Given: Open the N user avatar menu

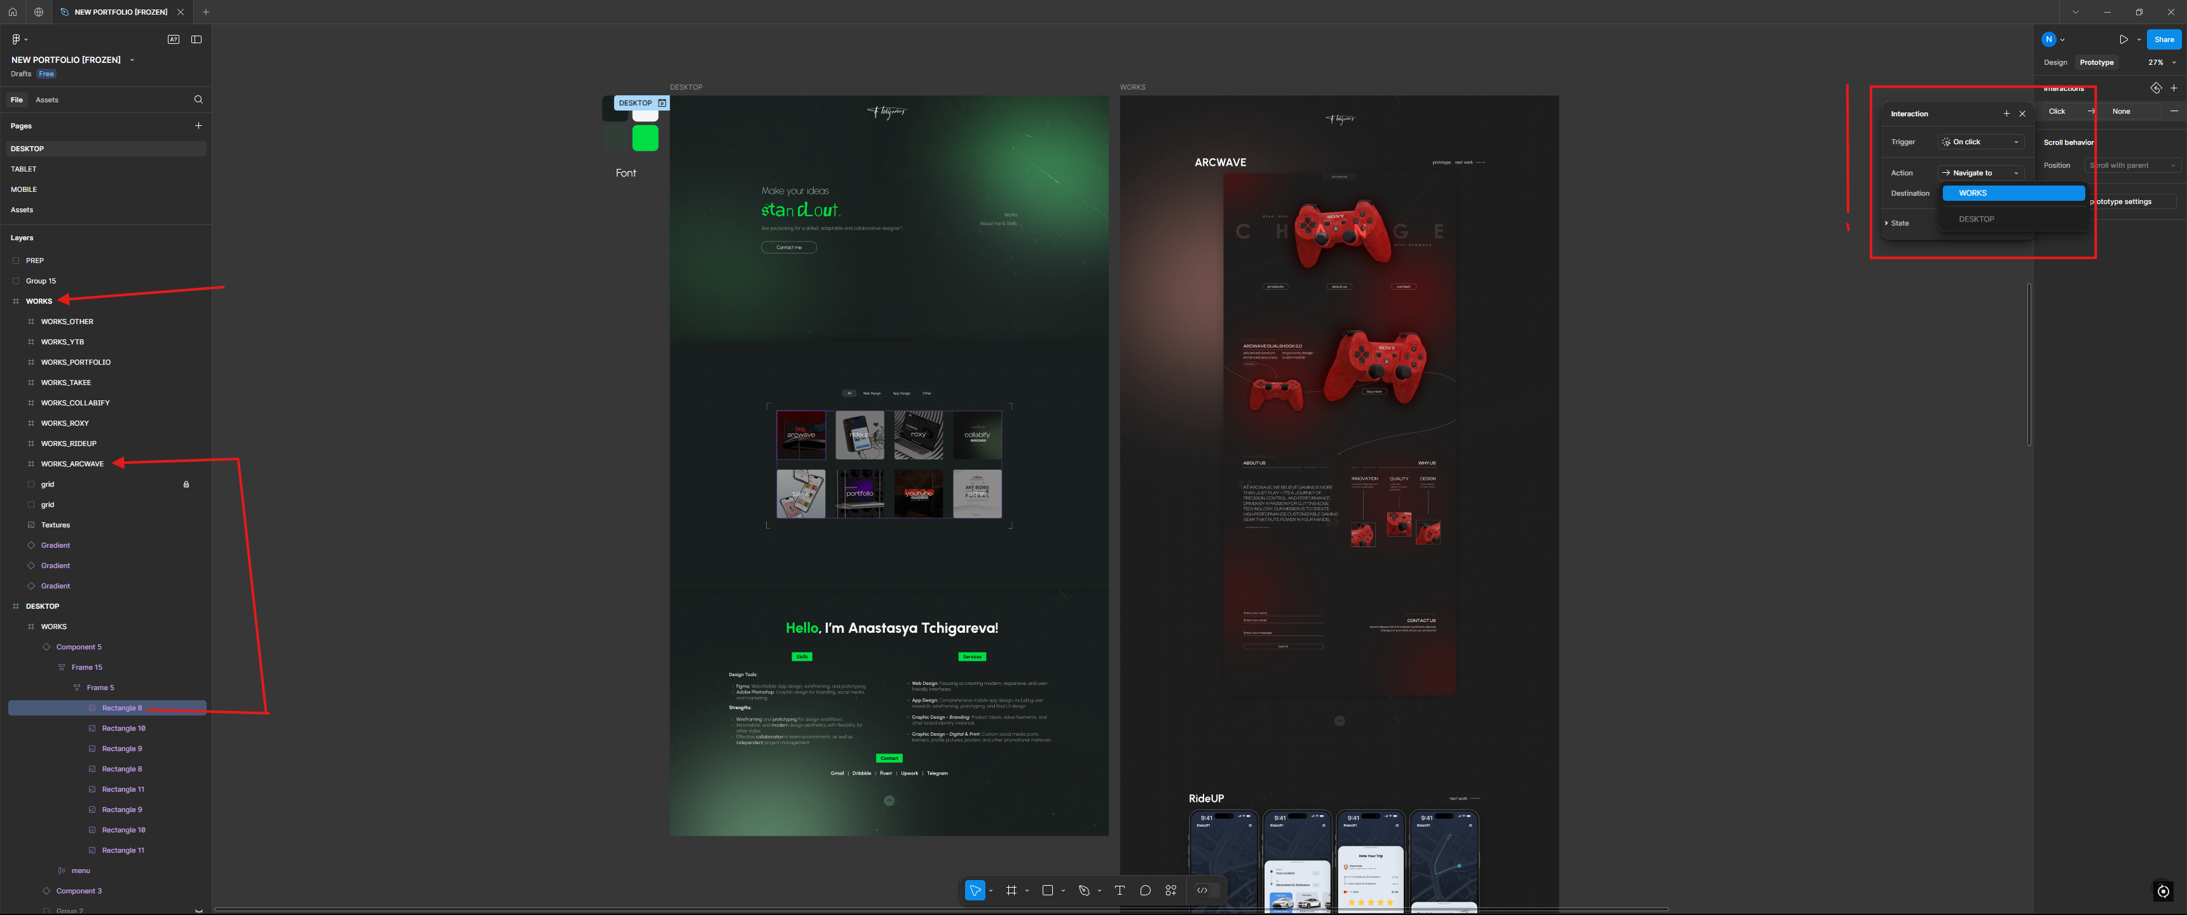Looking at the screenshot, I should tap(2048, 39).
